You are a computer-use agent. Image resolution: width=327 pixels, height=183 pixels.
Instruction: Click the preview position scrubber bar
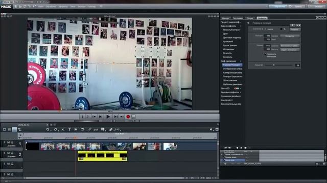click(x=110, y=112)
